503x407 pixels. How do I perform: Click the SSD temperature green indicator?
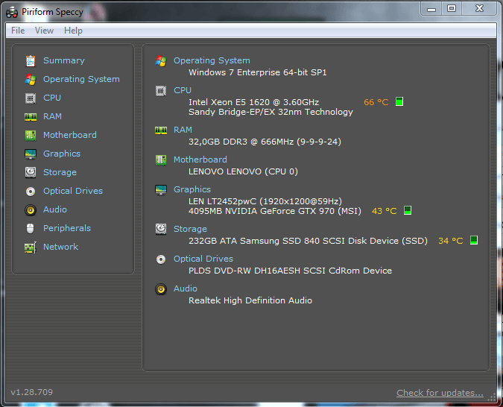point(473,241)
